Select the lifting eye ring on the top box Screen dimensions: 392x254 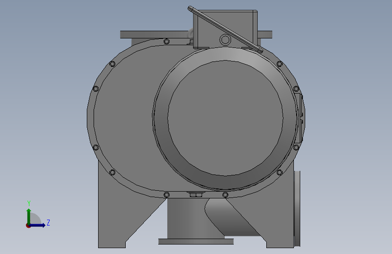[x=225, y=39]
